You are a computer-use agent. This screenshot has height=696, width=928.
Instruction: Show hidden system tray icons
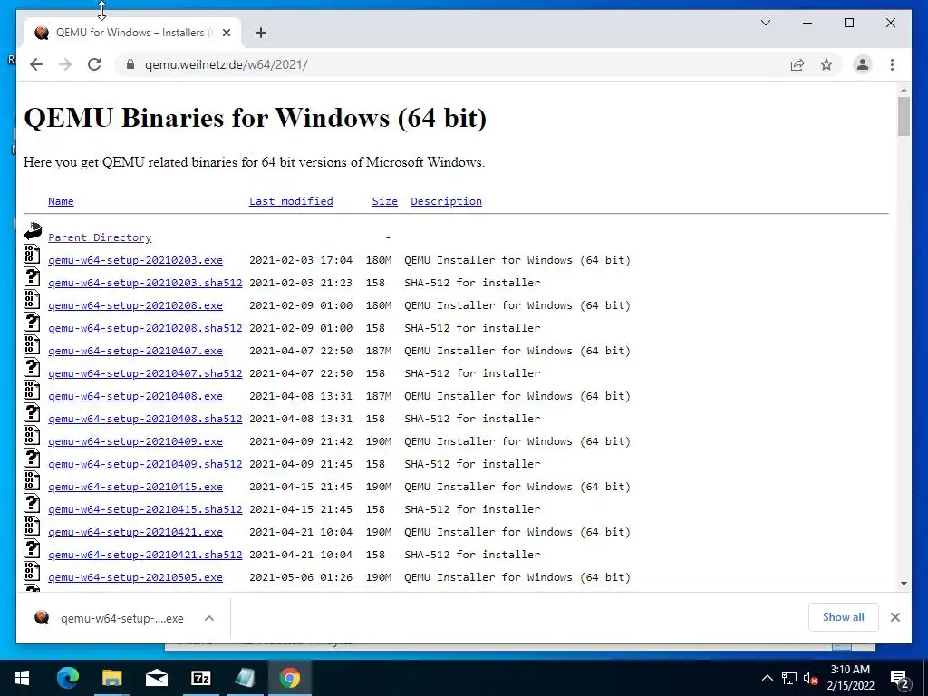[767, 678]
